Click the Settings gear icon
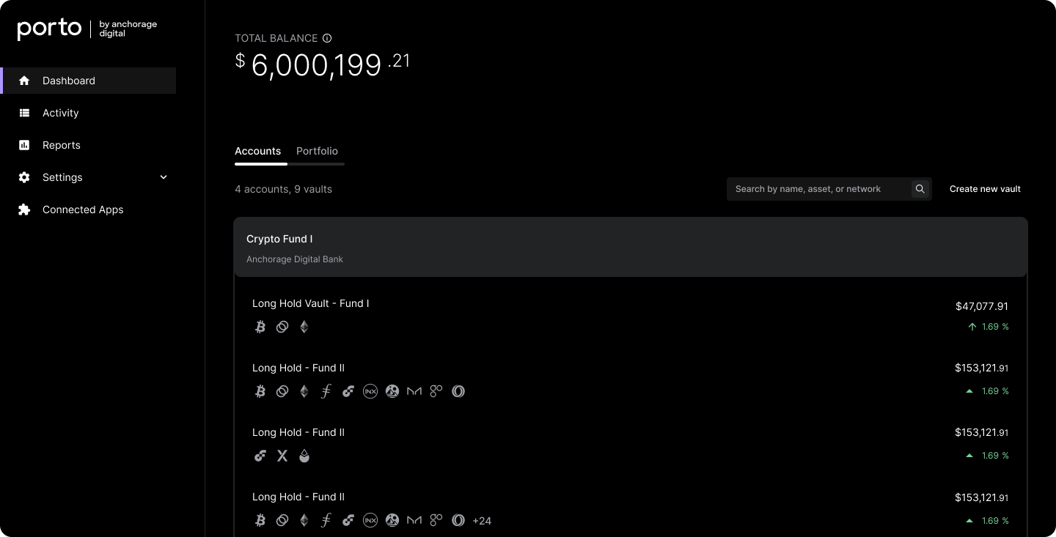Screen dimensions: 1056x537 tap(24, 177)
